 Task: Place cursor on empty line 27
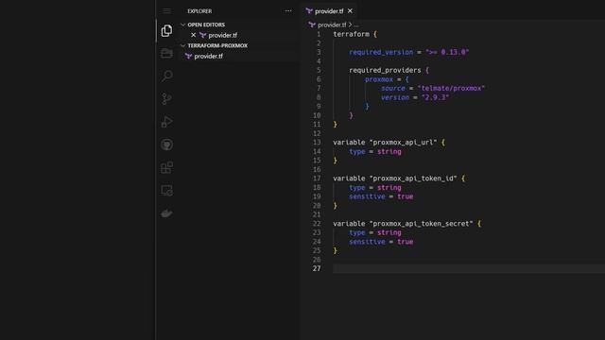469,268
